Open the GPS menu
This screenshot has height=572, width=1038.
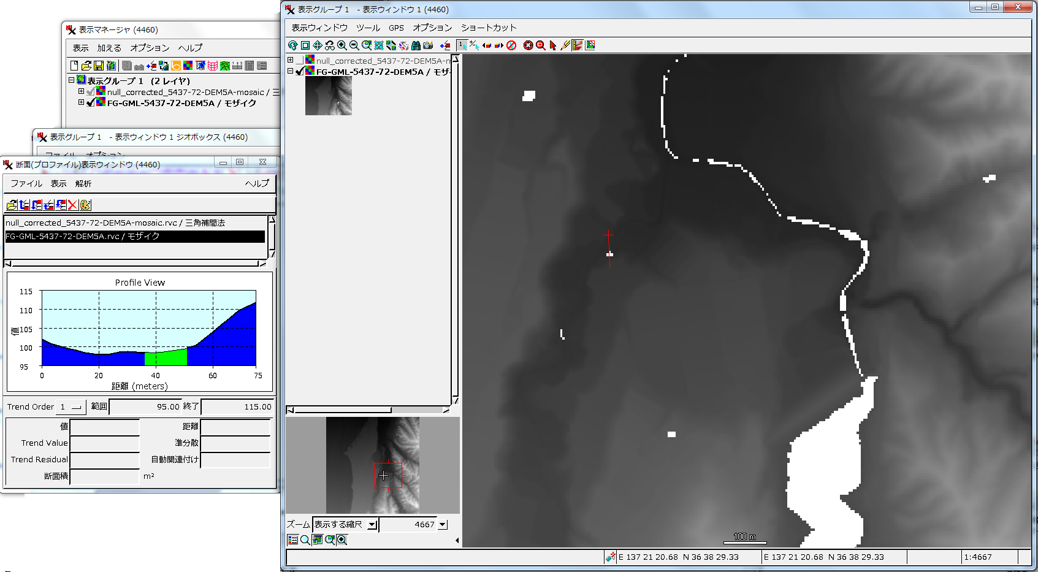tap(396, 28)
